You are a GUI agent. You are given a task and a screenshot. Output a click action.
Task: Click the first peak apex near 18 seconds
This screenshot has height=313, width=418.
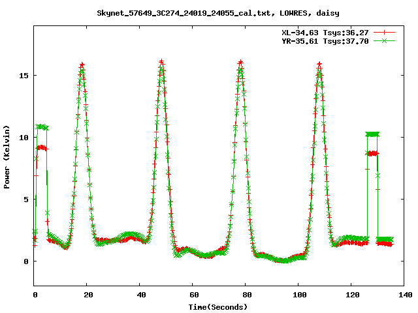click(x=82, y=65)
